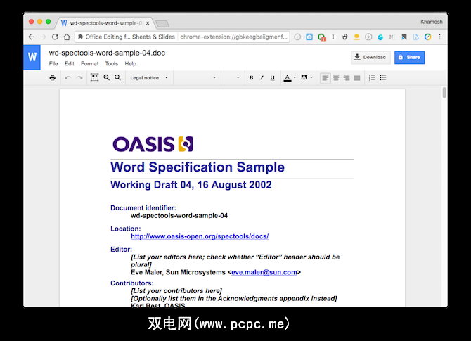The image size is (471, 341).
Task: Click the 'Working Draft 04, 16 August 2002' line
Action: 191,185
